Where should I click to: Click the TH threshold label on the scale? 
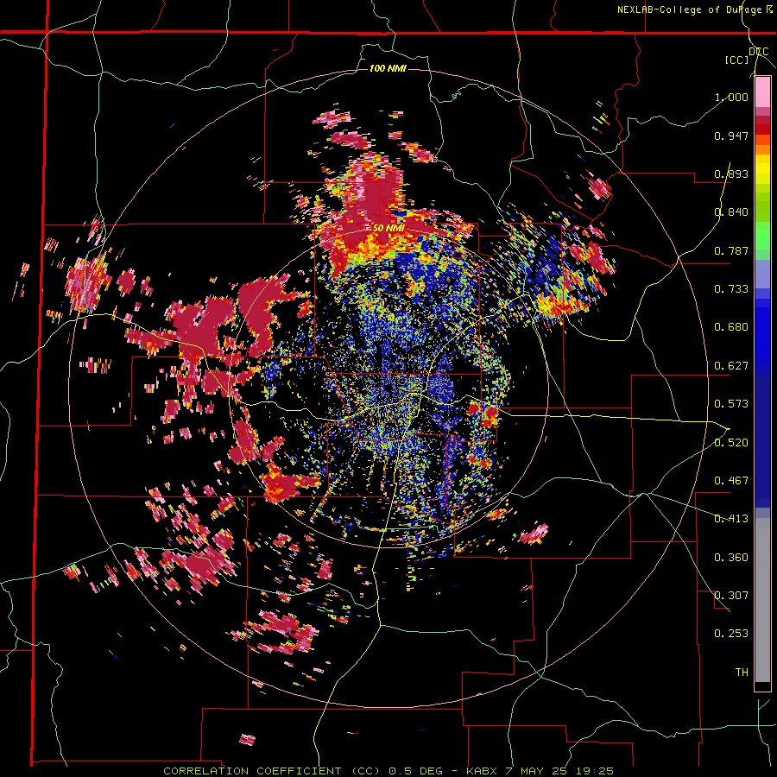pos(742,673)
